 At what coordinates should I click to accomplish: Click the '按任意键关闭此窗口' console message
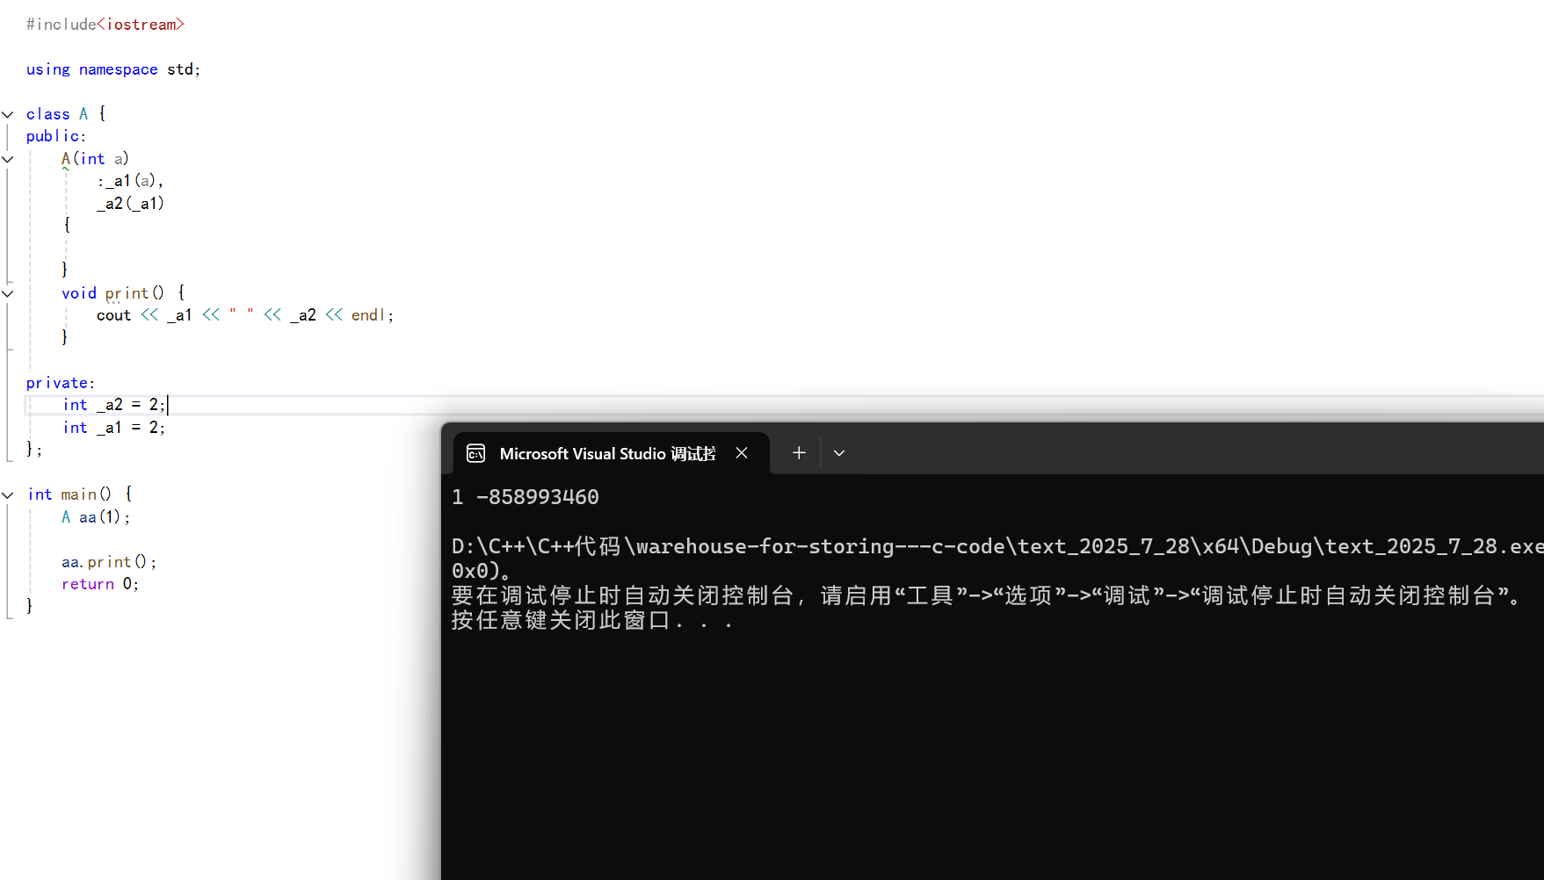tap(592, 620)
